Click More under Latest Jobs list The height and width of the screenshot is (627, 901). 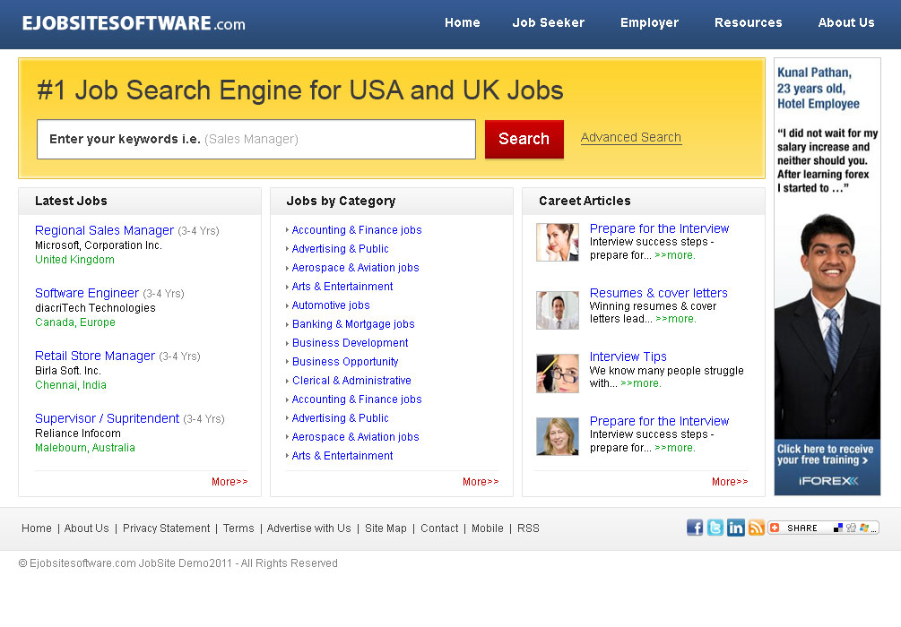[x=230, y=481]
